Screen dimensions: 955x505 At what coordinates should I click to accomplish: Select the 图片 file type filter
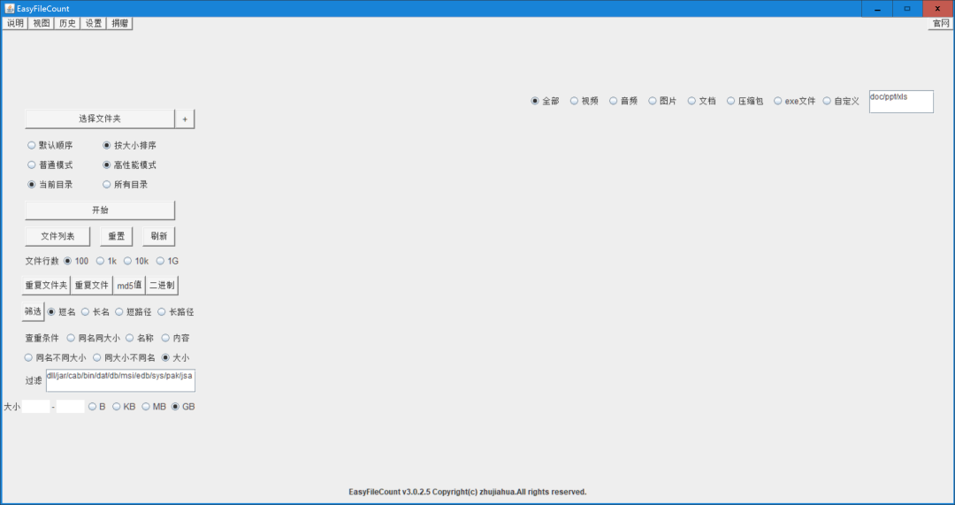[662, 101]
